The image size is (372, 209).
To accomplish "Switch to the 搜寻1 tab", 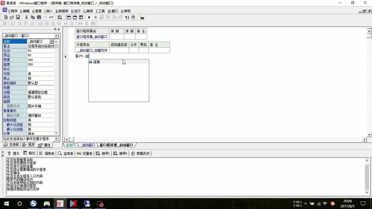I will pos(103,153).
